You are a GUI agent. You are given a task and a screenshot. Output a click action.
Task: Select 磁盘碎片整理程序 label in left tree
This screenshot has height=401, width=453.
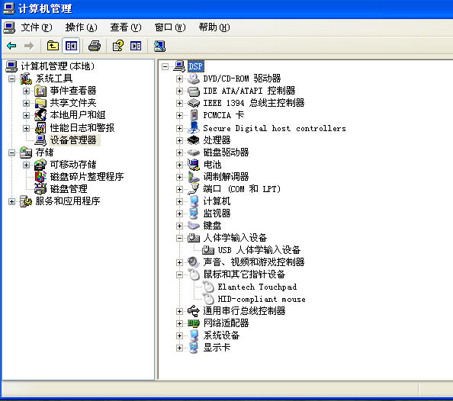pos(87,177)
